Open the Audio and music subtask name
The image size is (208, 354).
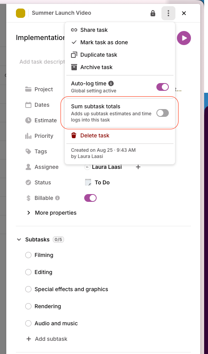(56, 323)
